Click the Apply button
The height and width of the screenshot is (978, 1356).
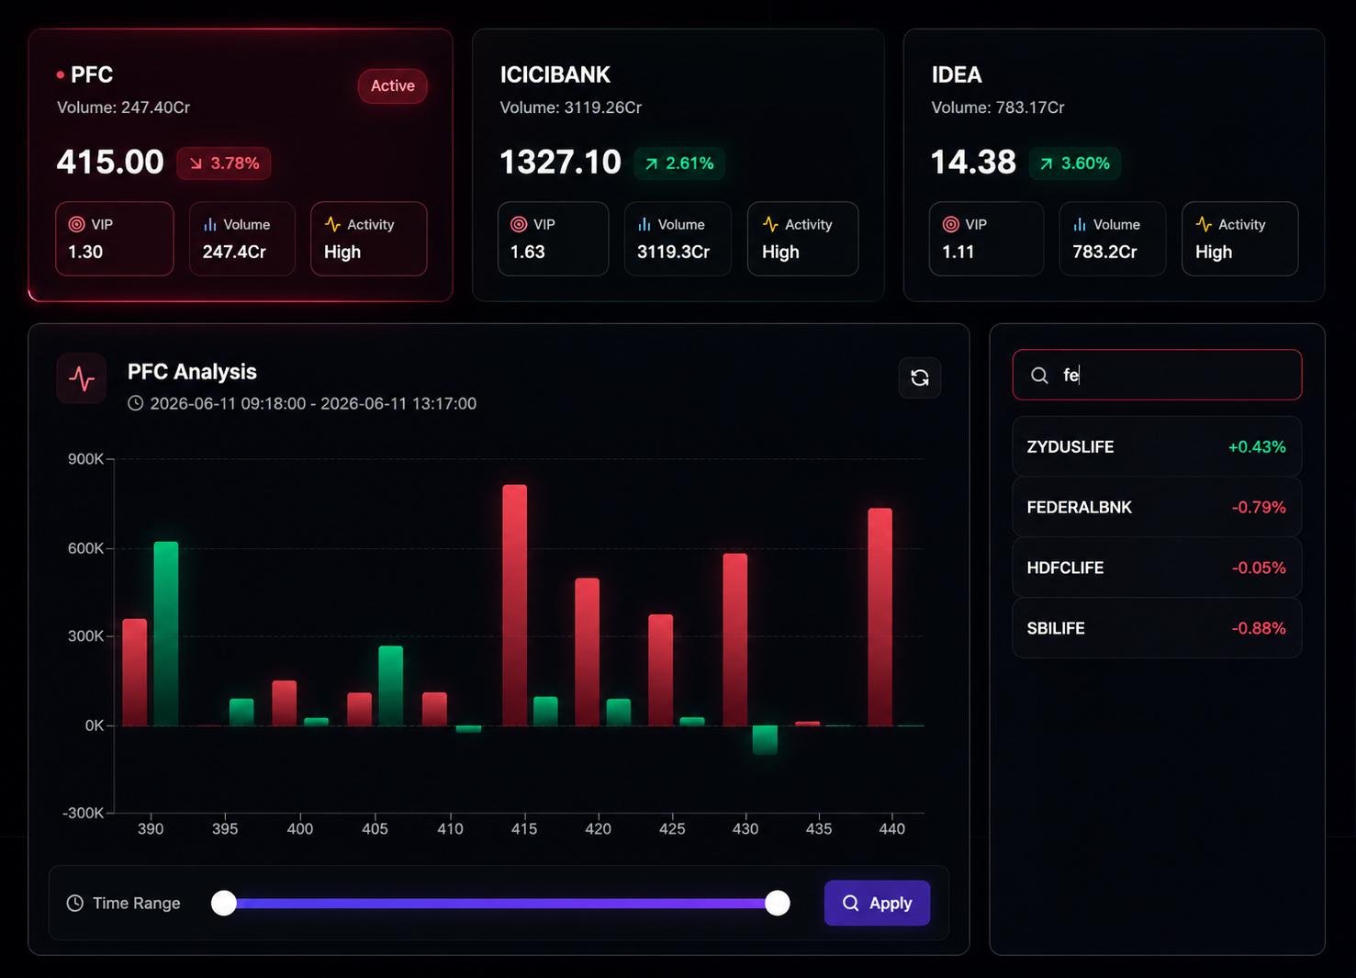click(877, 903)
